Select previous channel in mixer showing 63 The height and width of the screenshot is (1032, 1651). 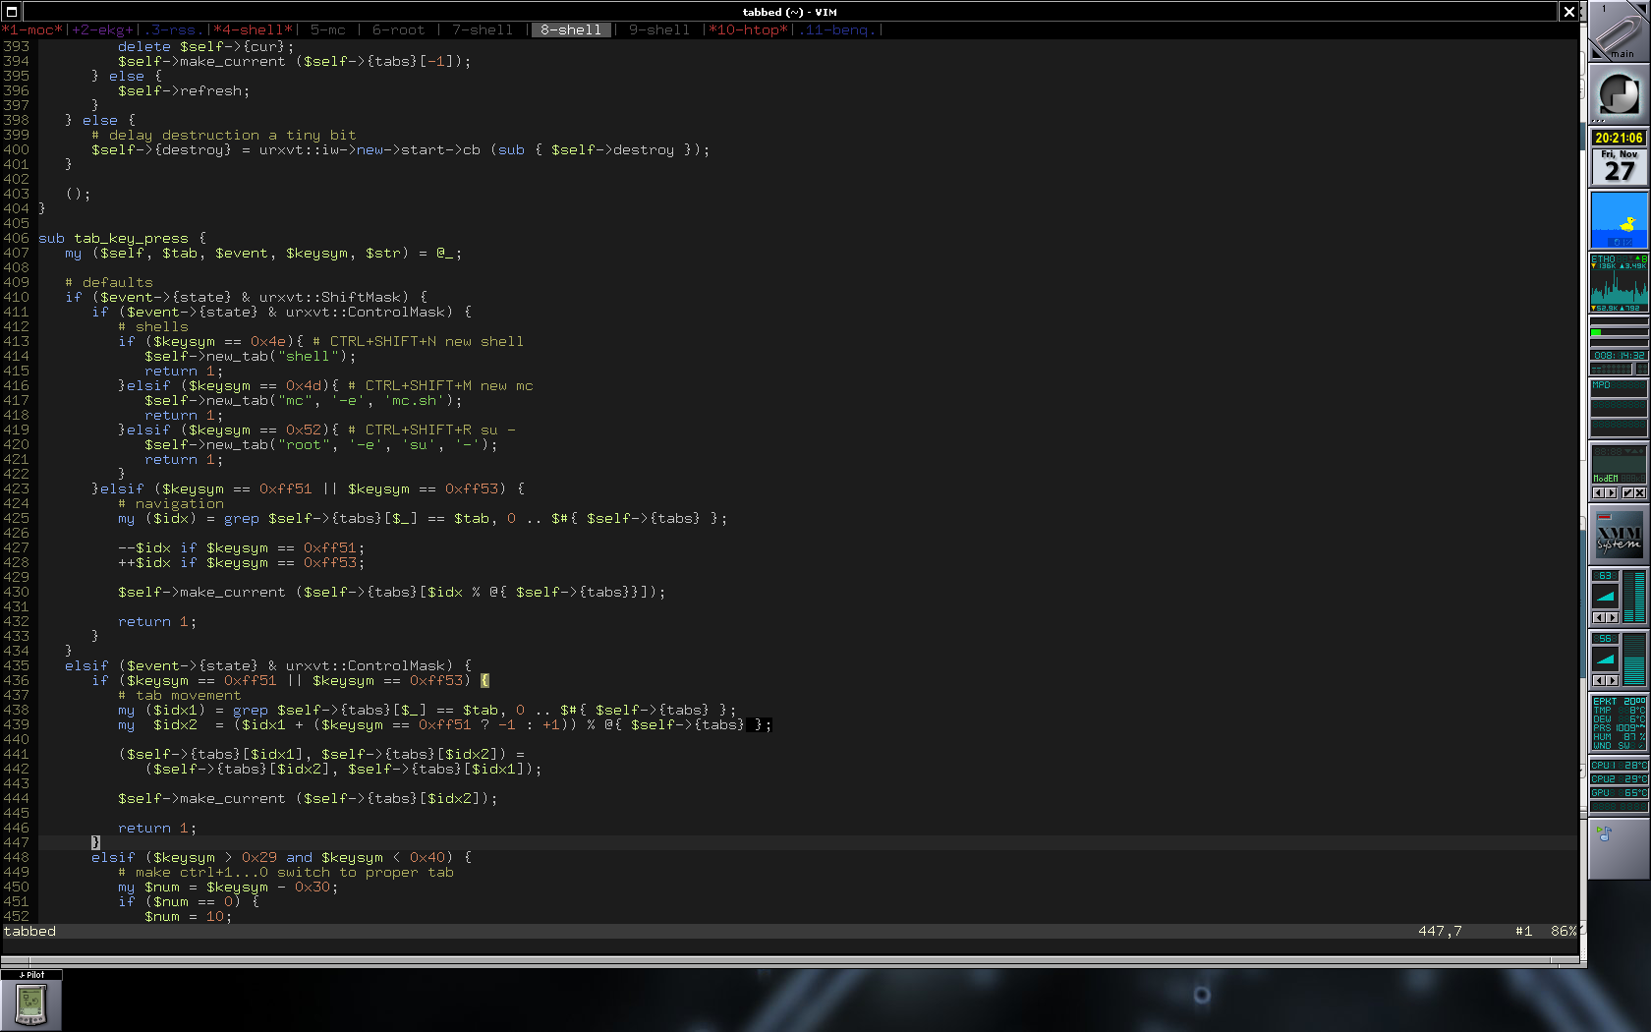(x=1598, y=617)
